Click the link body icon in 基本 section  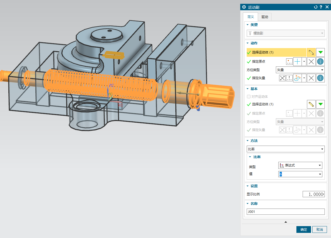311,104
